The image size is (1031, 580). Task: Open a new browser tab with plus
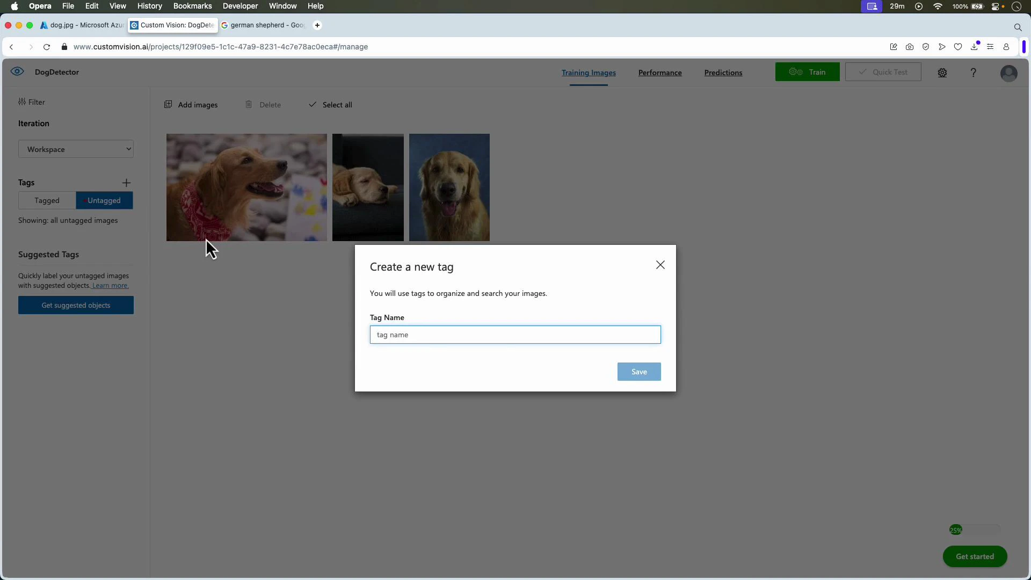(317, 25)
